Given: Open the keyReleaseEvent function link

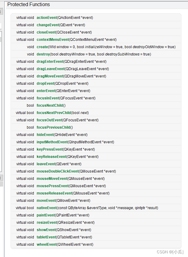Looking at the screenshot, I should click(x=51, y=157).
